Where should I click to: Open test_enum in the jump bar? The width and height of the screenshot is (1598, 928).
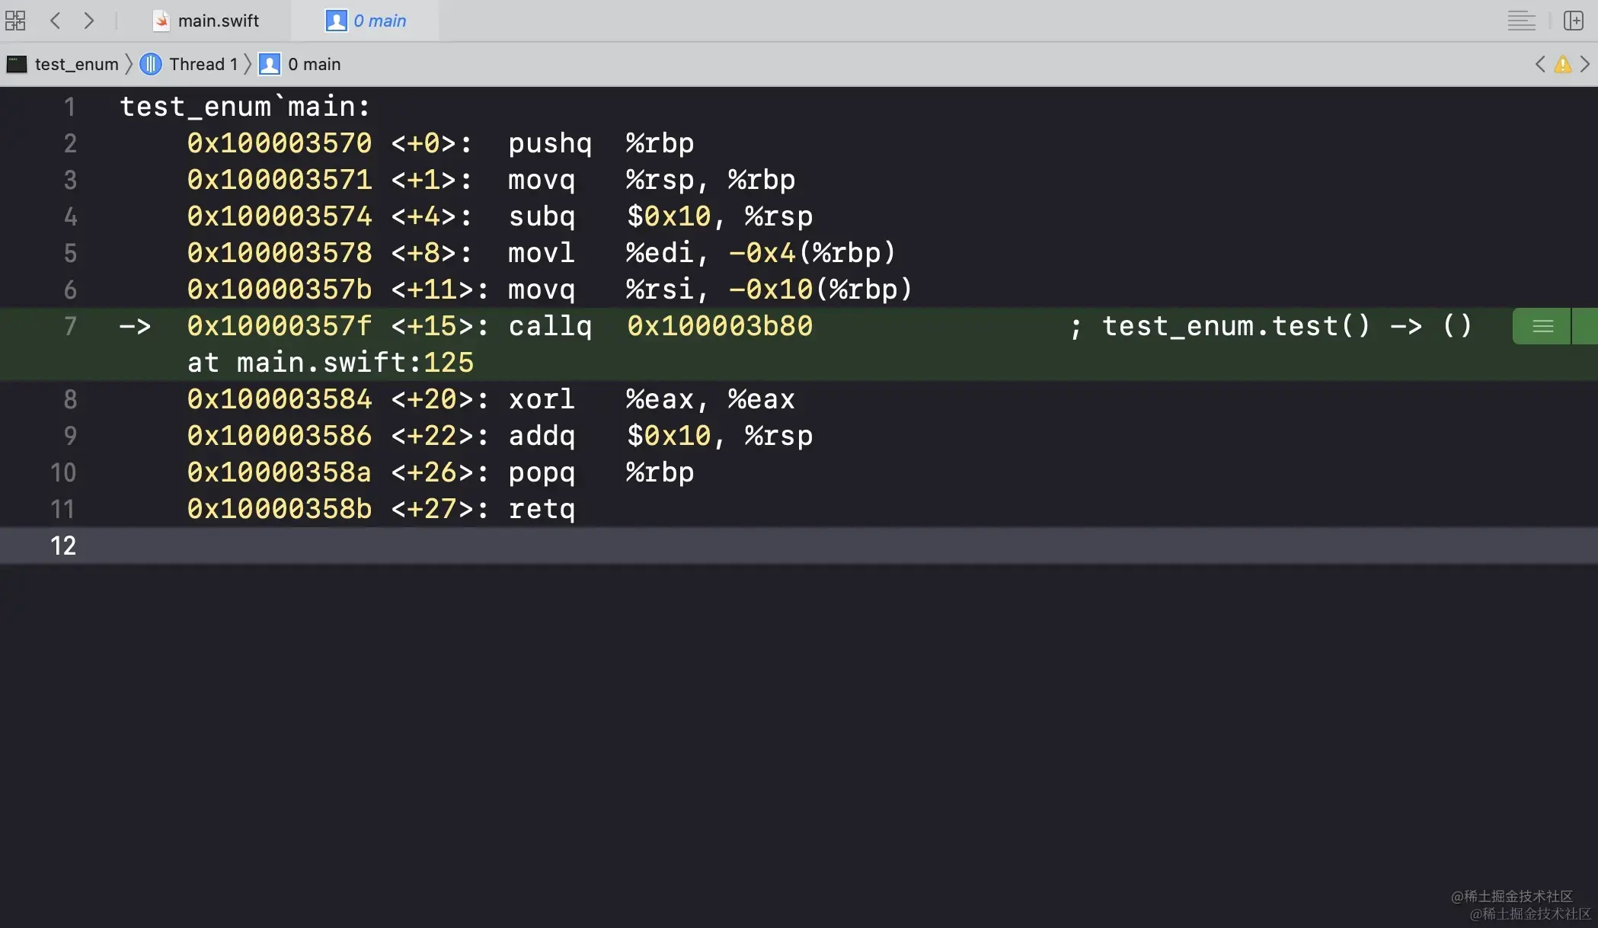pos(76,64)
